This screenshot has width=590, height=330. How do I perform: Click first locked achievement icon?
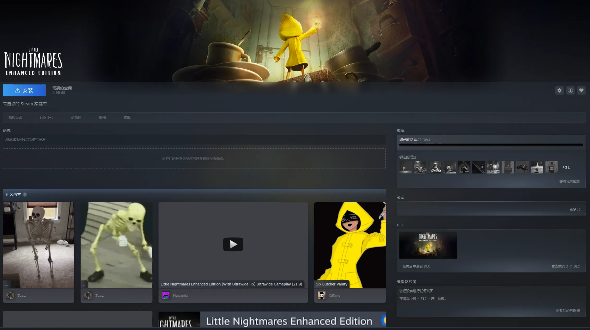(405, 167)
